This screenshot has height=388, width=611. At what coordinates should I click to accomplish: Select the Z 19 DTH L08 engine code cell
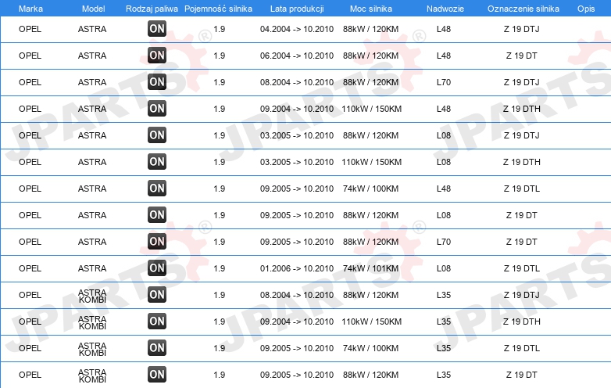521,162
